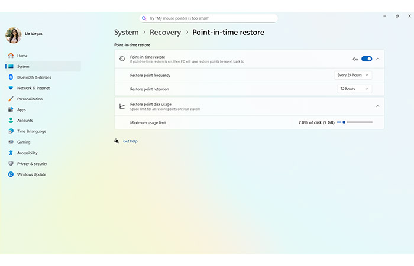The height and width of the screenshot is (266, 414).
Task: Open the Get help link
Action: pyautogui.click(x=130, y=141)
